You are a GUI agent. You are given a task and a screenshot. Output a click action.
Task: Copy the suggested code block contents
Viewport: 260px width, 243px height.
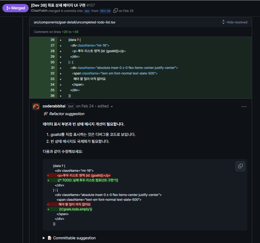[240, 166]
